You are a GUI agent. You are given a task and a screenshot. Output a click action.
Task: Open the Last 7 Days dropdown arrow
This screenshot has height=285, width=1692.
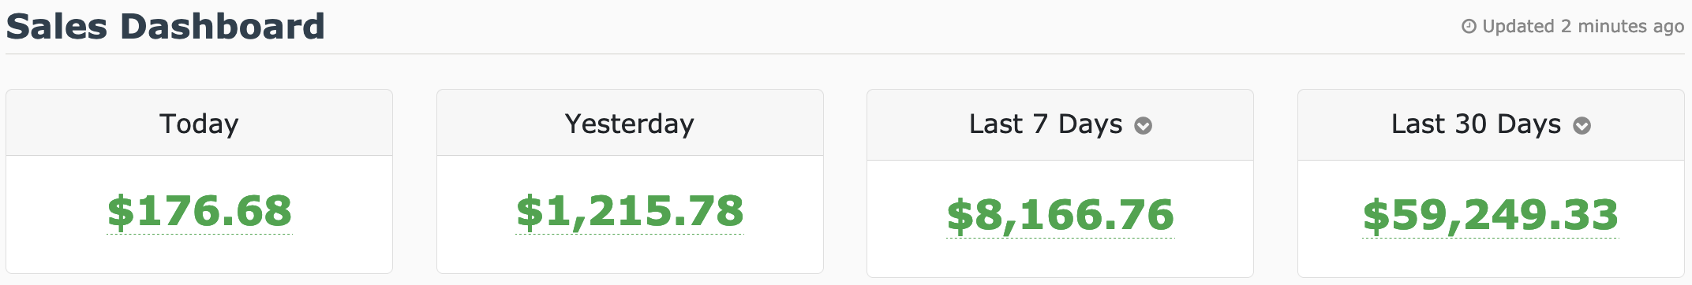point(1143,126)
